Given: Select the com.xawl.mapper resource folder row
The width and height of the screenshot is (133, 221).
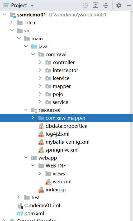Looking at the screenshot, I should point(66,118).
